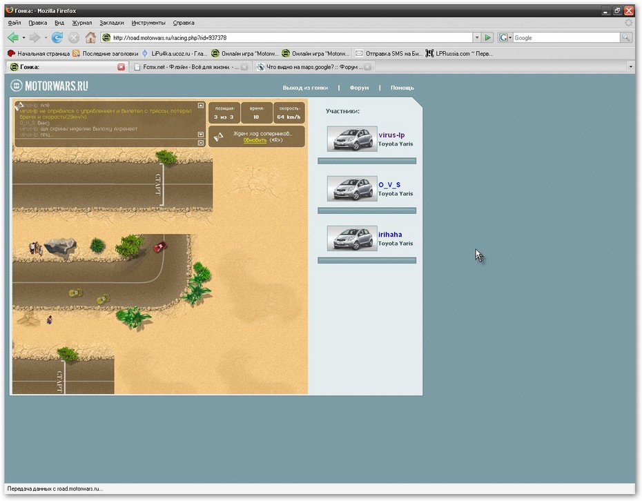The height and width of the screenshot is (501, 642).
Task: Open irihaha participant profile link
Action: pyautogui.click(x=390, y=235)
